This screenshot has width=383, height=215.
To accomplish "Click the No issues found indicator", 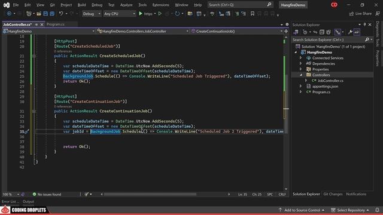I will coord(47,194).
